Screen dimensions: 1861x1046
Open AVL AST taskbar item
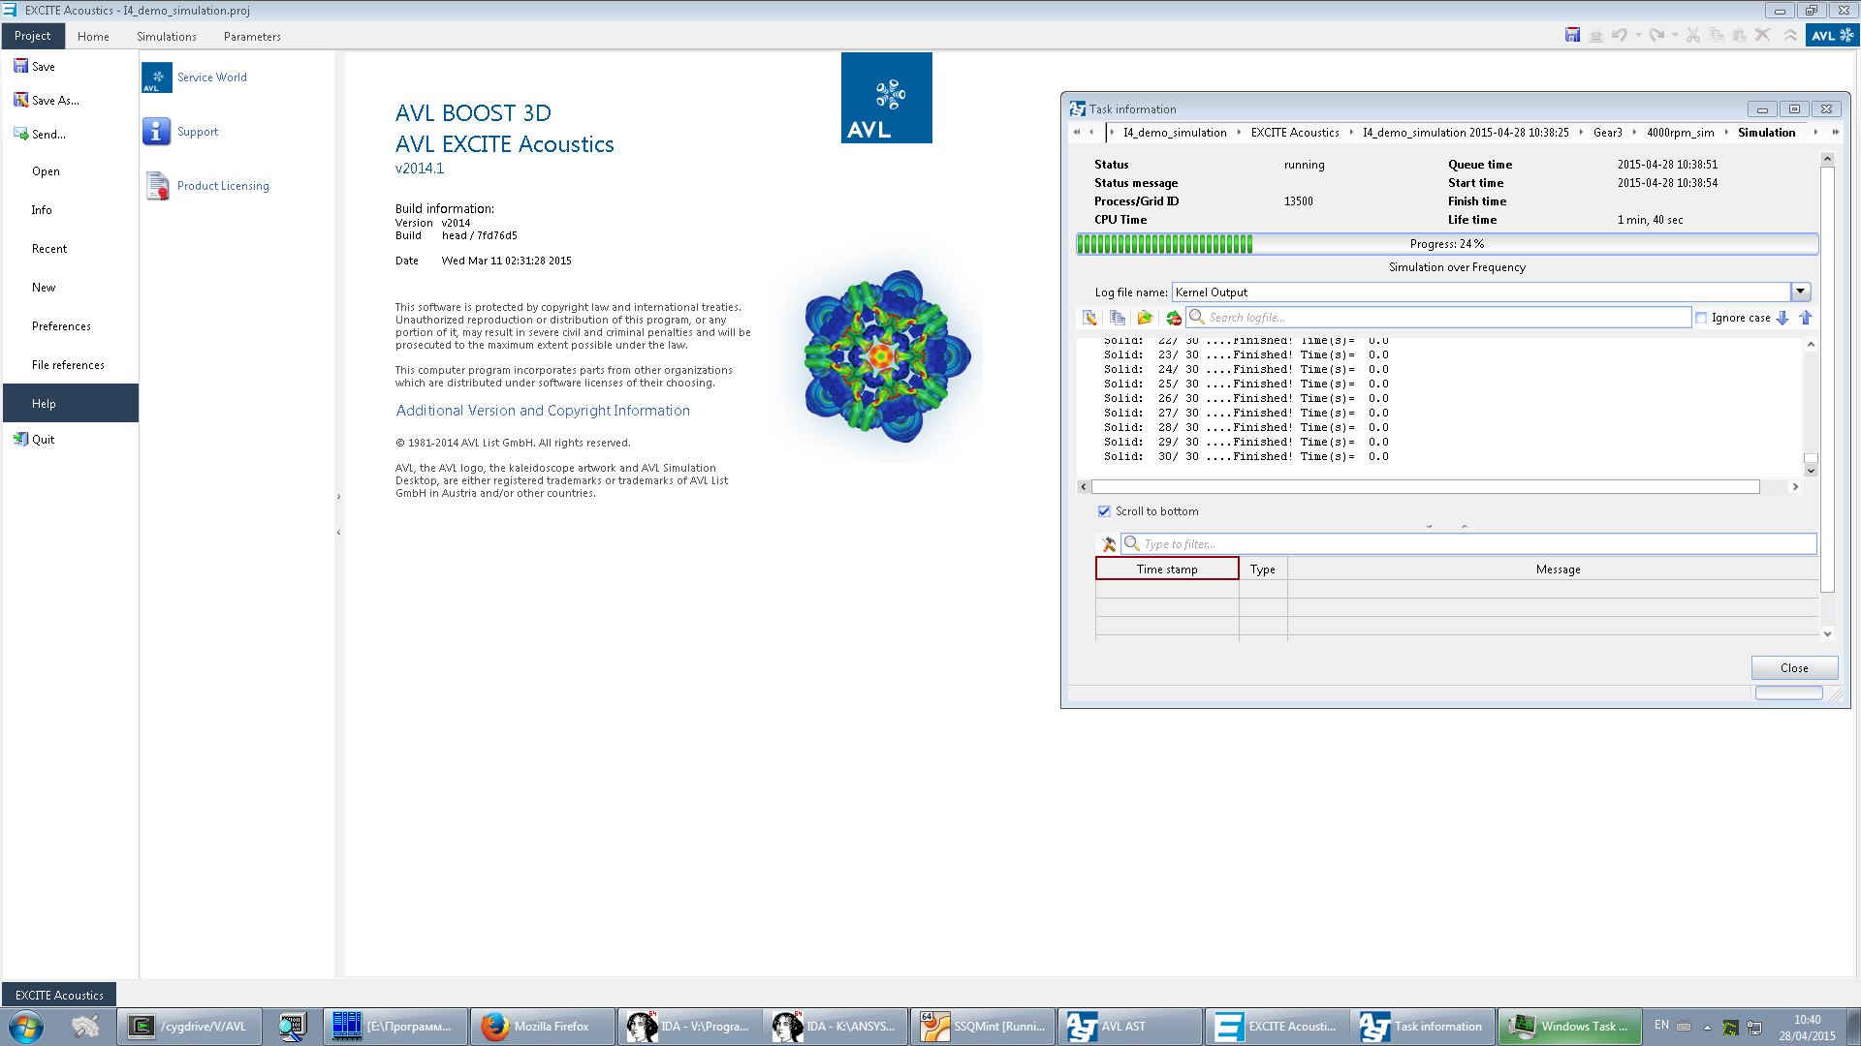(1130, 1027)
